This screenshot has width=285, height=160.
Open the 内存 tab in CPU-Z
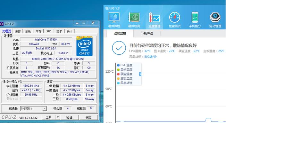[38, 31]
